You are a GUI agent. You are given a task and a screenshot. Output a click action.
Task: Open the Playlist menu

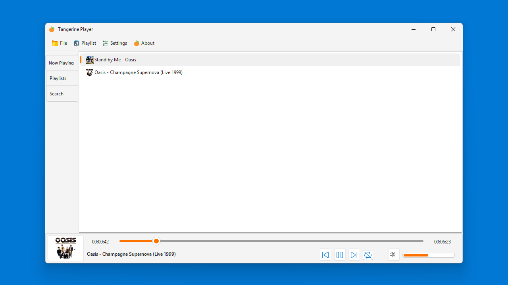[85, 43]
